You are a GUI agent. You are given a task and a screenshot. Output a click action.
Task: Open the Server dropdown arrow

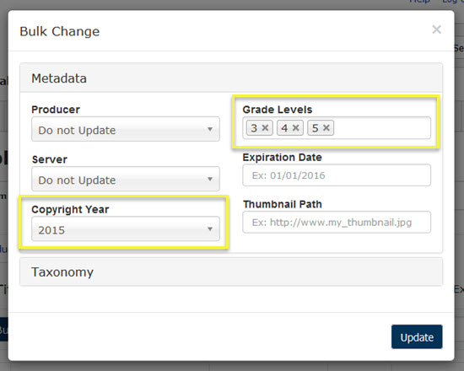210,179
